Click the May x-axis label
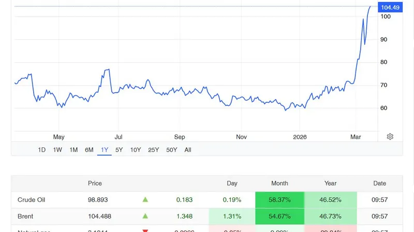 coord(58,137)
